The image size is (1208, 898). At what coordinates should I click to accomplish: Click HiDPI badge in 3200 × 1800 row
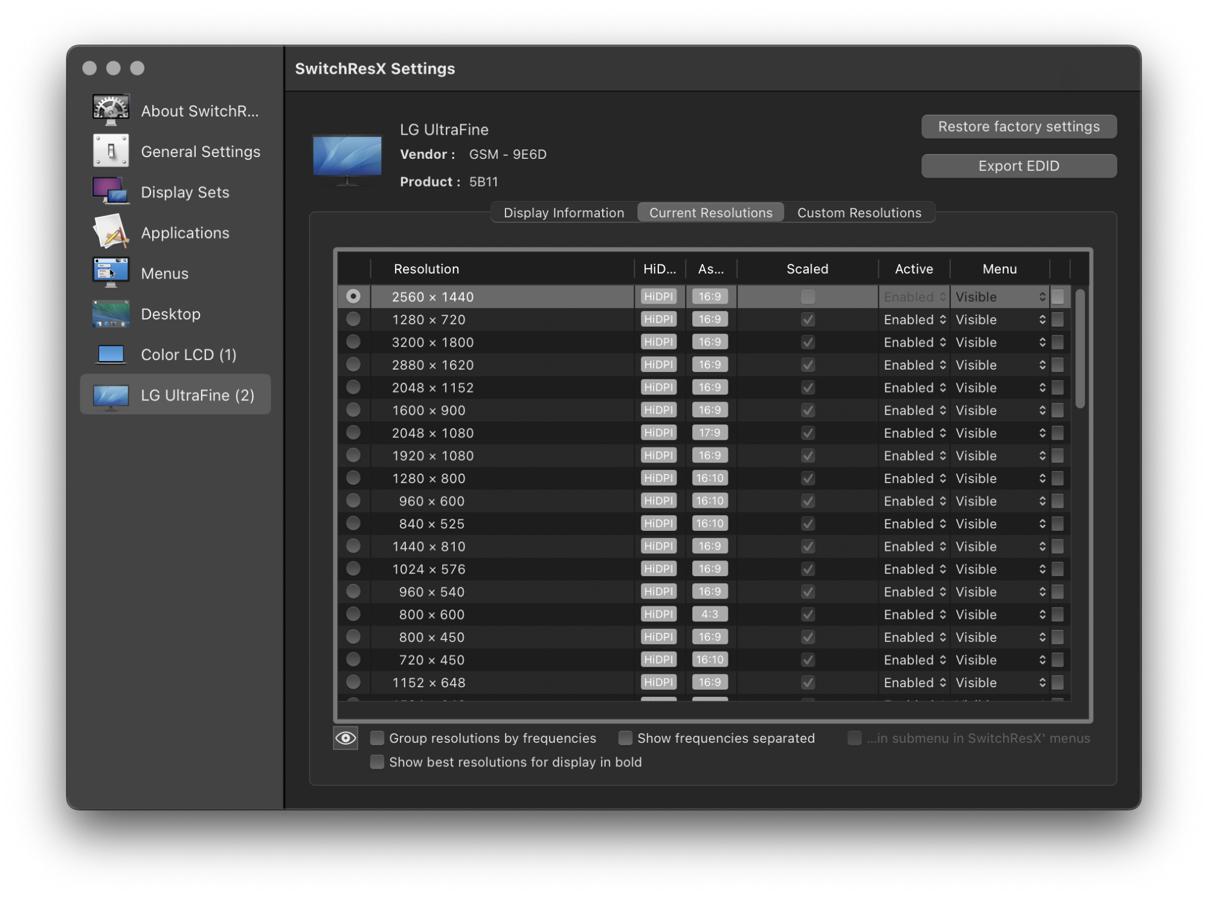tap(658, 342)
